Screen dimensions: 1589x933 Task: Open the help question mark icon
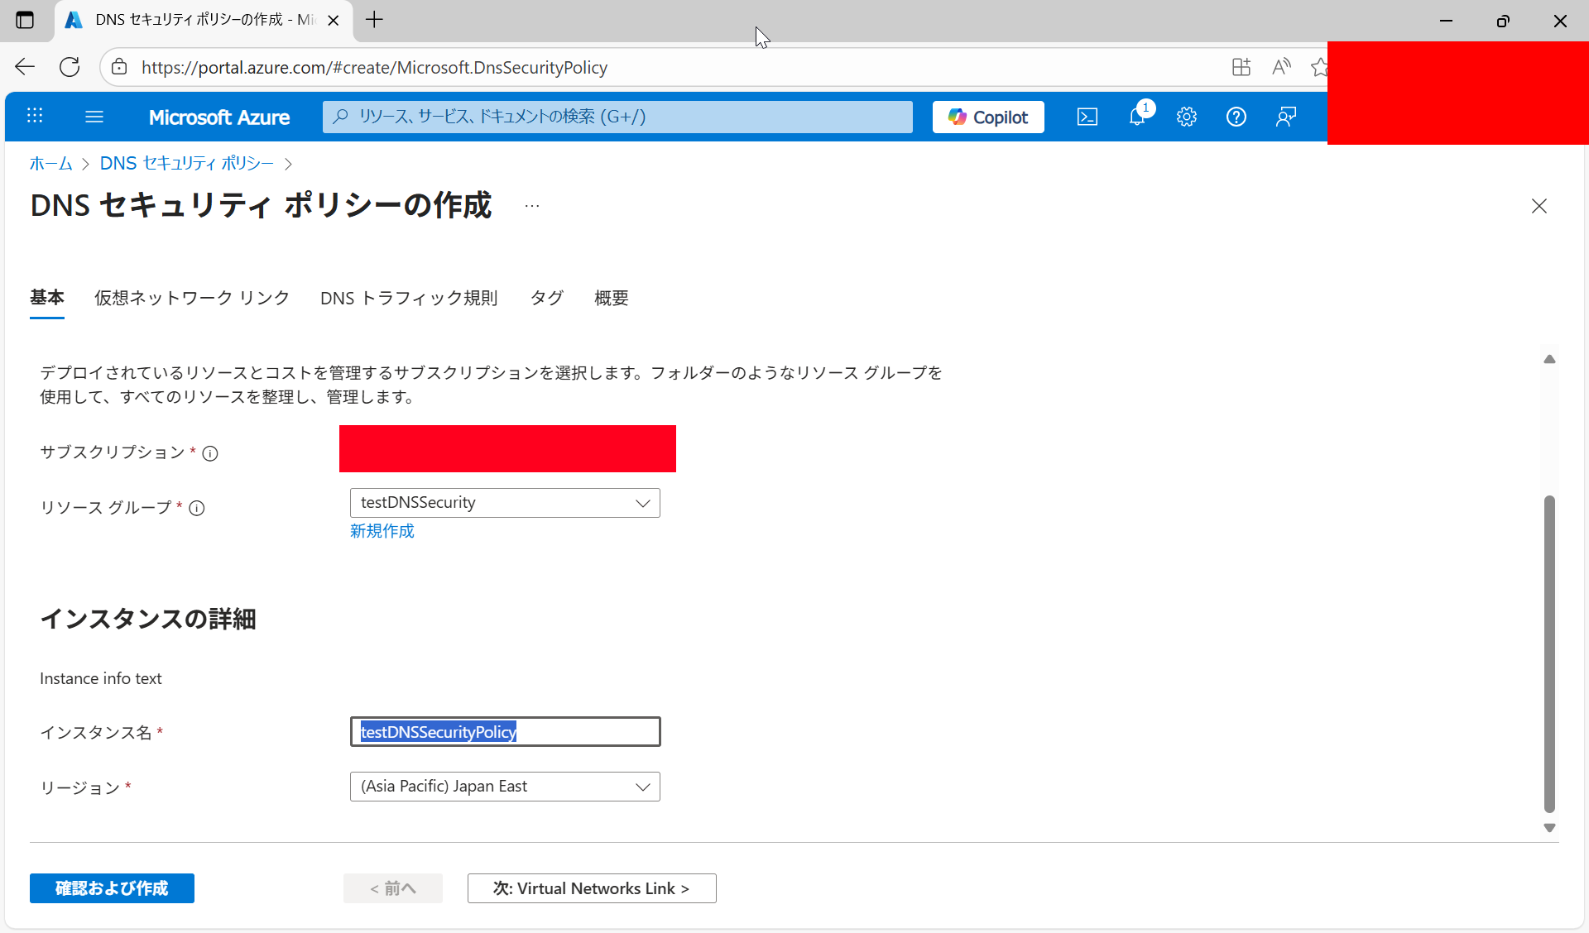(1236, 117)
